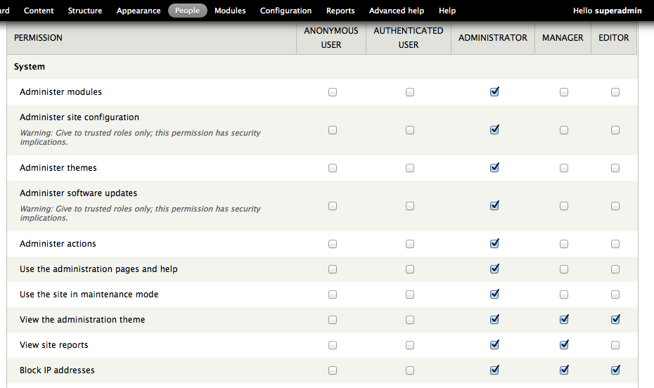Enable Administer modules for Manager
The height and width of the screenshot is (388, 654).
tap(564, 92)
